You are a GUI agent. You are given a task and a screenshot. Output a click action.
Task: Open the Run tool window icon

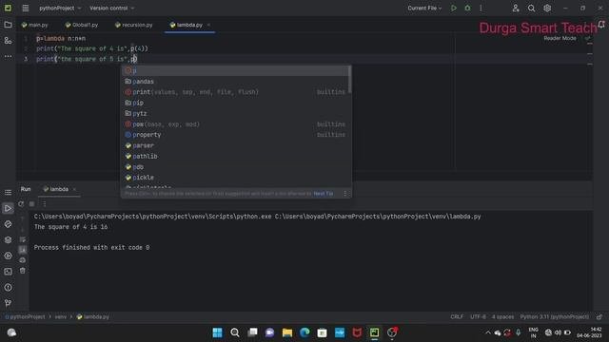(x=8, y=208)
